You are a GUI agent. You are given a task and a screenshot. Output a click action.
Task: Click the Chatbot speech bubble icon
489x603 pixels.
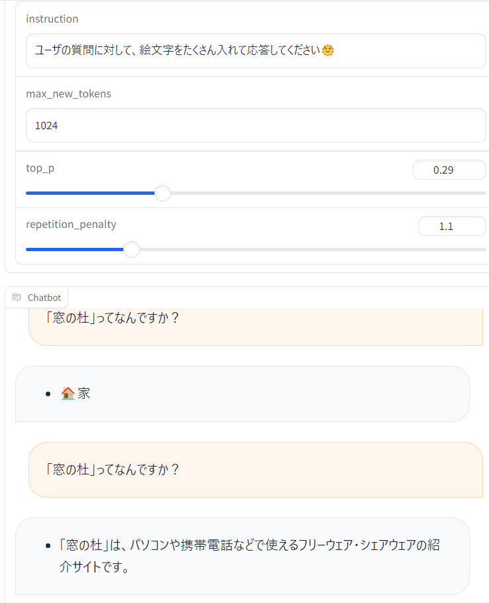(x=15, y=297)
